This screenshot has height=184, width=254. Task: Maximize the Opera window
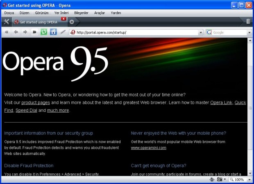(x=242, y=5)
